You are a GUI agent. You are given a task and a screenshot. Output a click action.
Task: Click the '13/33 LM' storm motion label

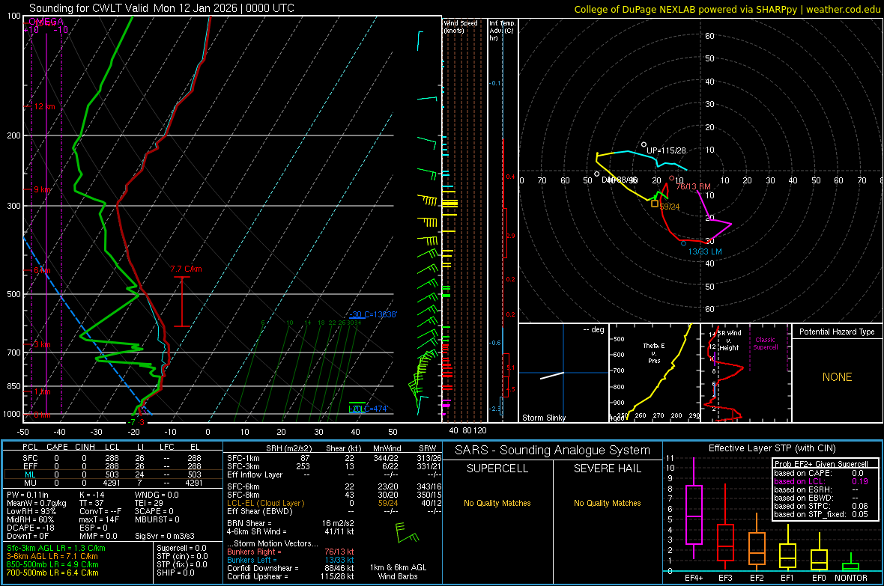click(x=705, y=252)
